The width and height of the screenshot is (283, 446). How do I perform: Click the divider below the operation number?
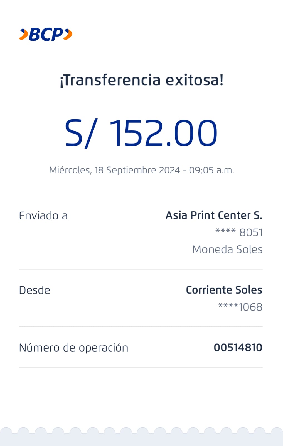click(x=141, y=367)
